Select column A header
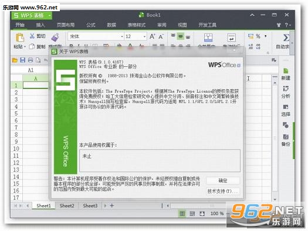This screenshot has height=231, width=308. [x=36, y=79]
